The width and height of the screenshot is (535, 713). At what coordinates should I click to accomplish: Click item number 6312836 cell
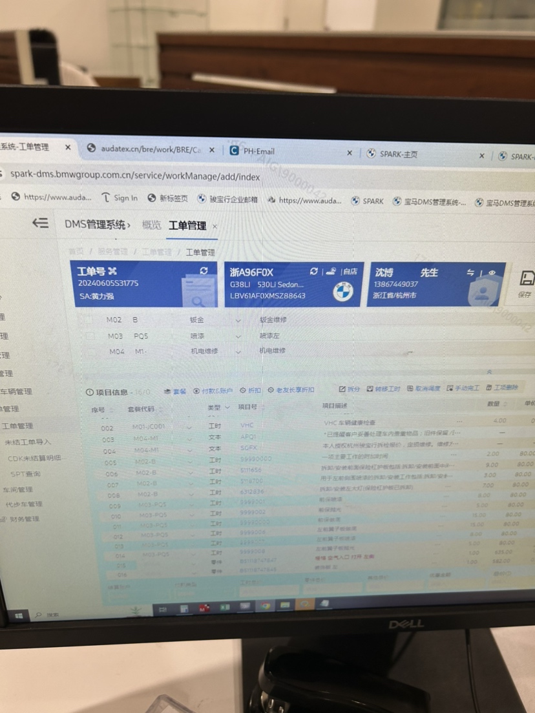[252, 491]
